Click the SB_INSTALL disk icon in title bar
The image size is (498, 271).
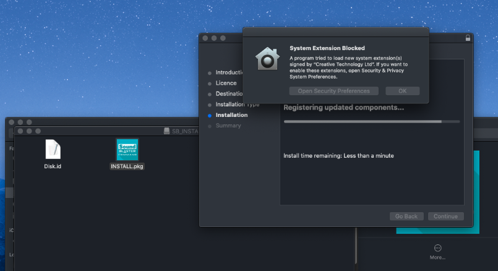(x=166, y=131)
